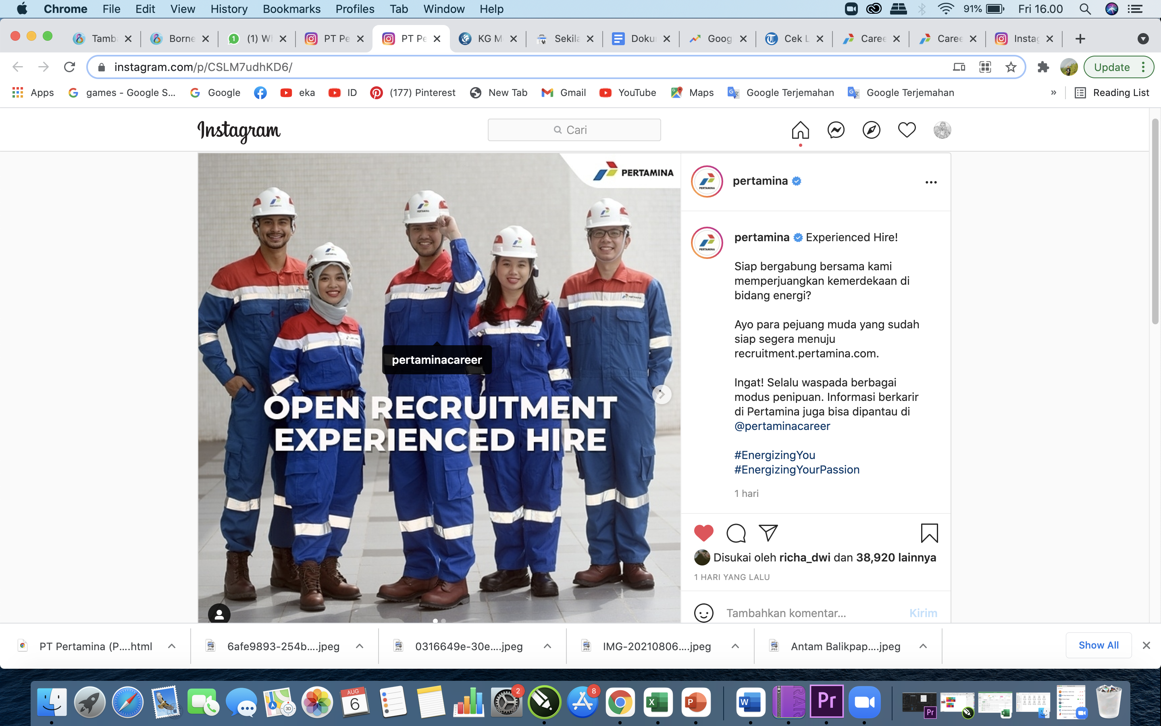Click the share paper-plane icon
Screen dimensions: 1161x726
(768, 532)
